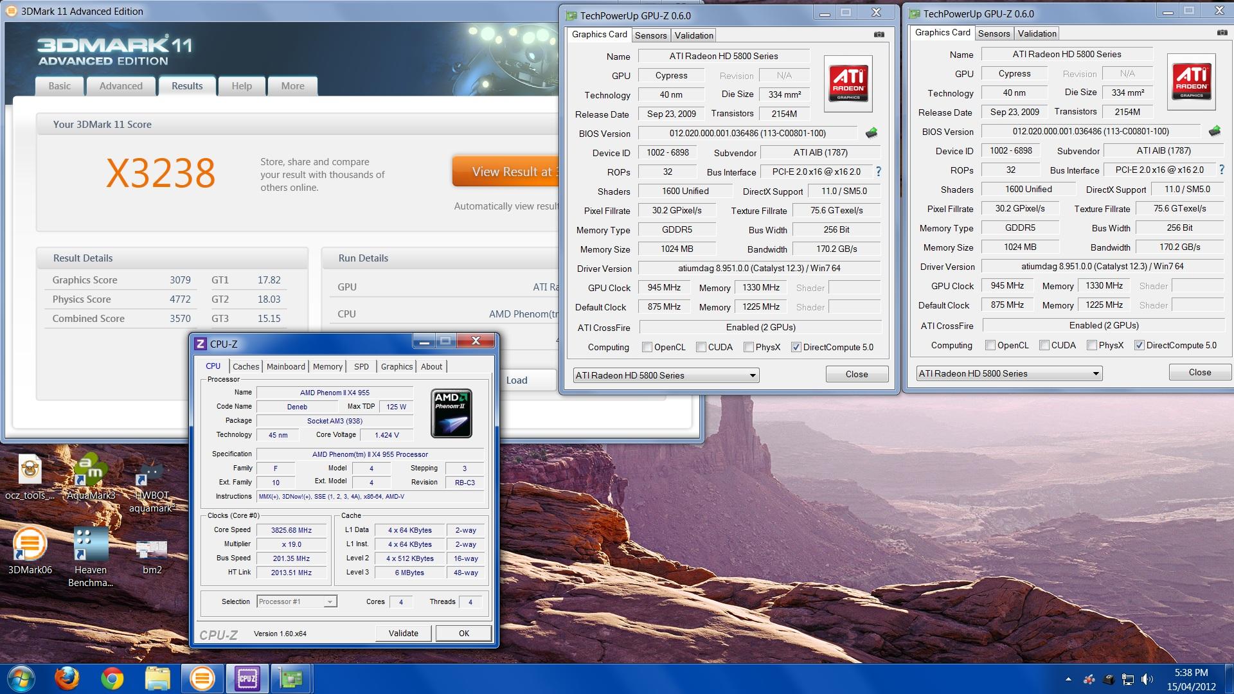Enable OpenCL checkbox in right GPU-Z
Image resolution: width=1234 pixels, height=694 pixels.
pos(990,345)
